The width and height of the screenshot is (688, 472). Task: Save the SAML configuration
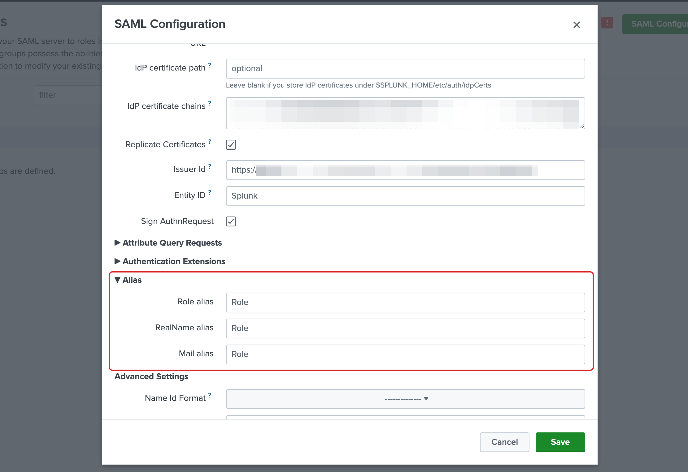[560, 442]
